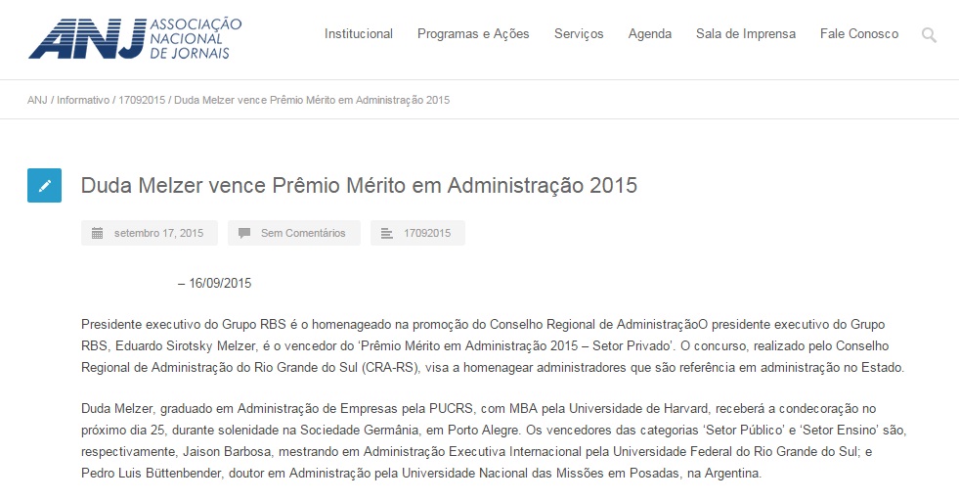Click the ANJ breadcrumb link
Screen dimensions: 959x501
tap(37, 100)
